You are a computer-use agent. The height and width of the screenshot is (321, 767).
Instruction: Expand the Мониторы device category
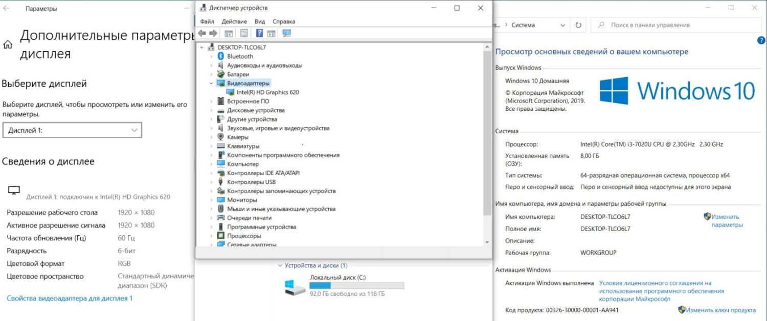[x=211, y=200]
